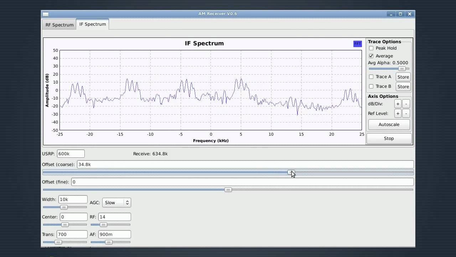Viewport: 456px width, 257px height.
Task: Toggle Trace A checkbox
Action: (371, 77)
